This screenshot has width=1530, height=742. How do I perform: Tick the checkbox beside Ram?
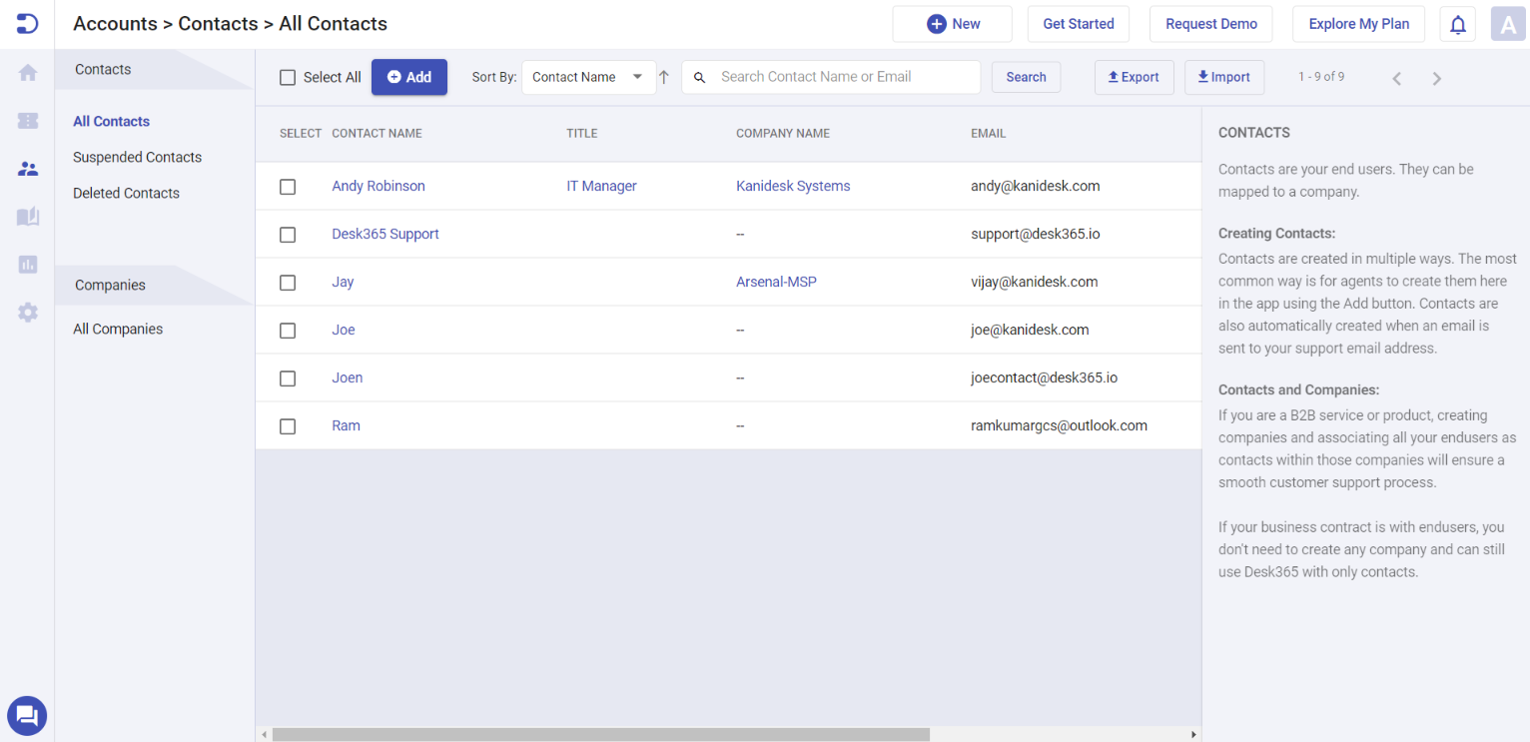point(288,425)
